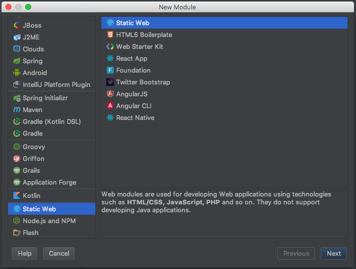Screen dimensions: 356x269
Task: Select JBoss module type
Action: (x=52, y=25)
